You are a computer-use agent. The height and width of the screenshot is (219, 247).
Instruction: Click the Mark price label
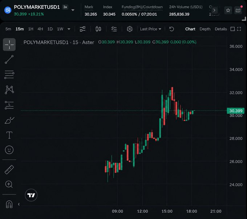(89, 7)
